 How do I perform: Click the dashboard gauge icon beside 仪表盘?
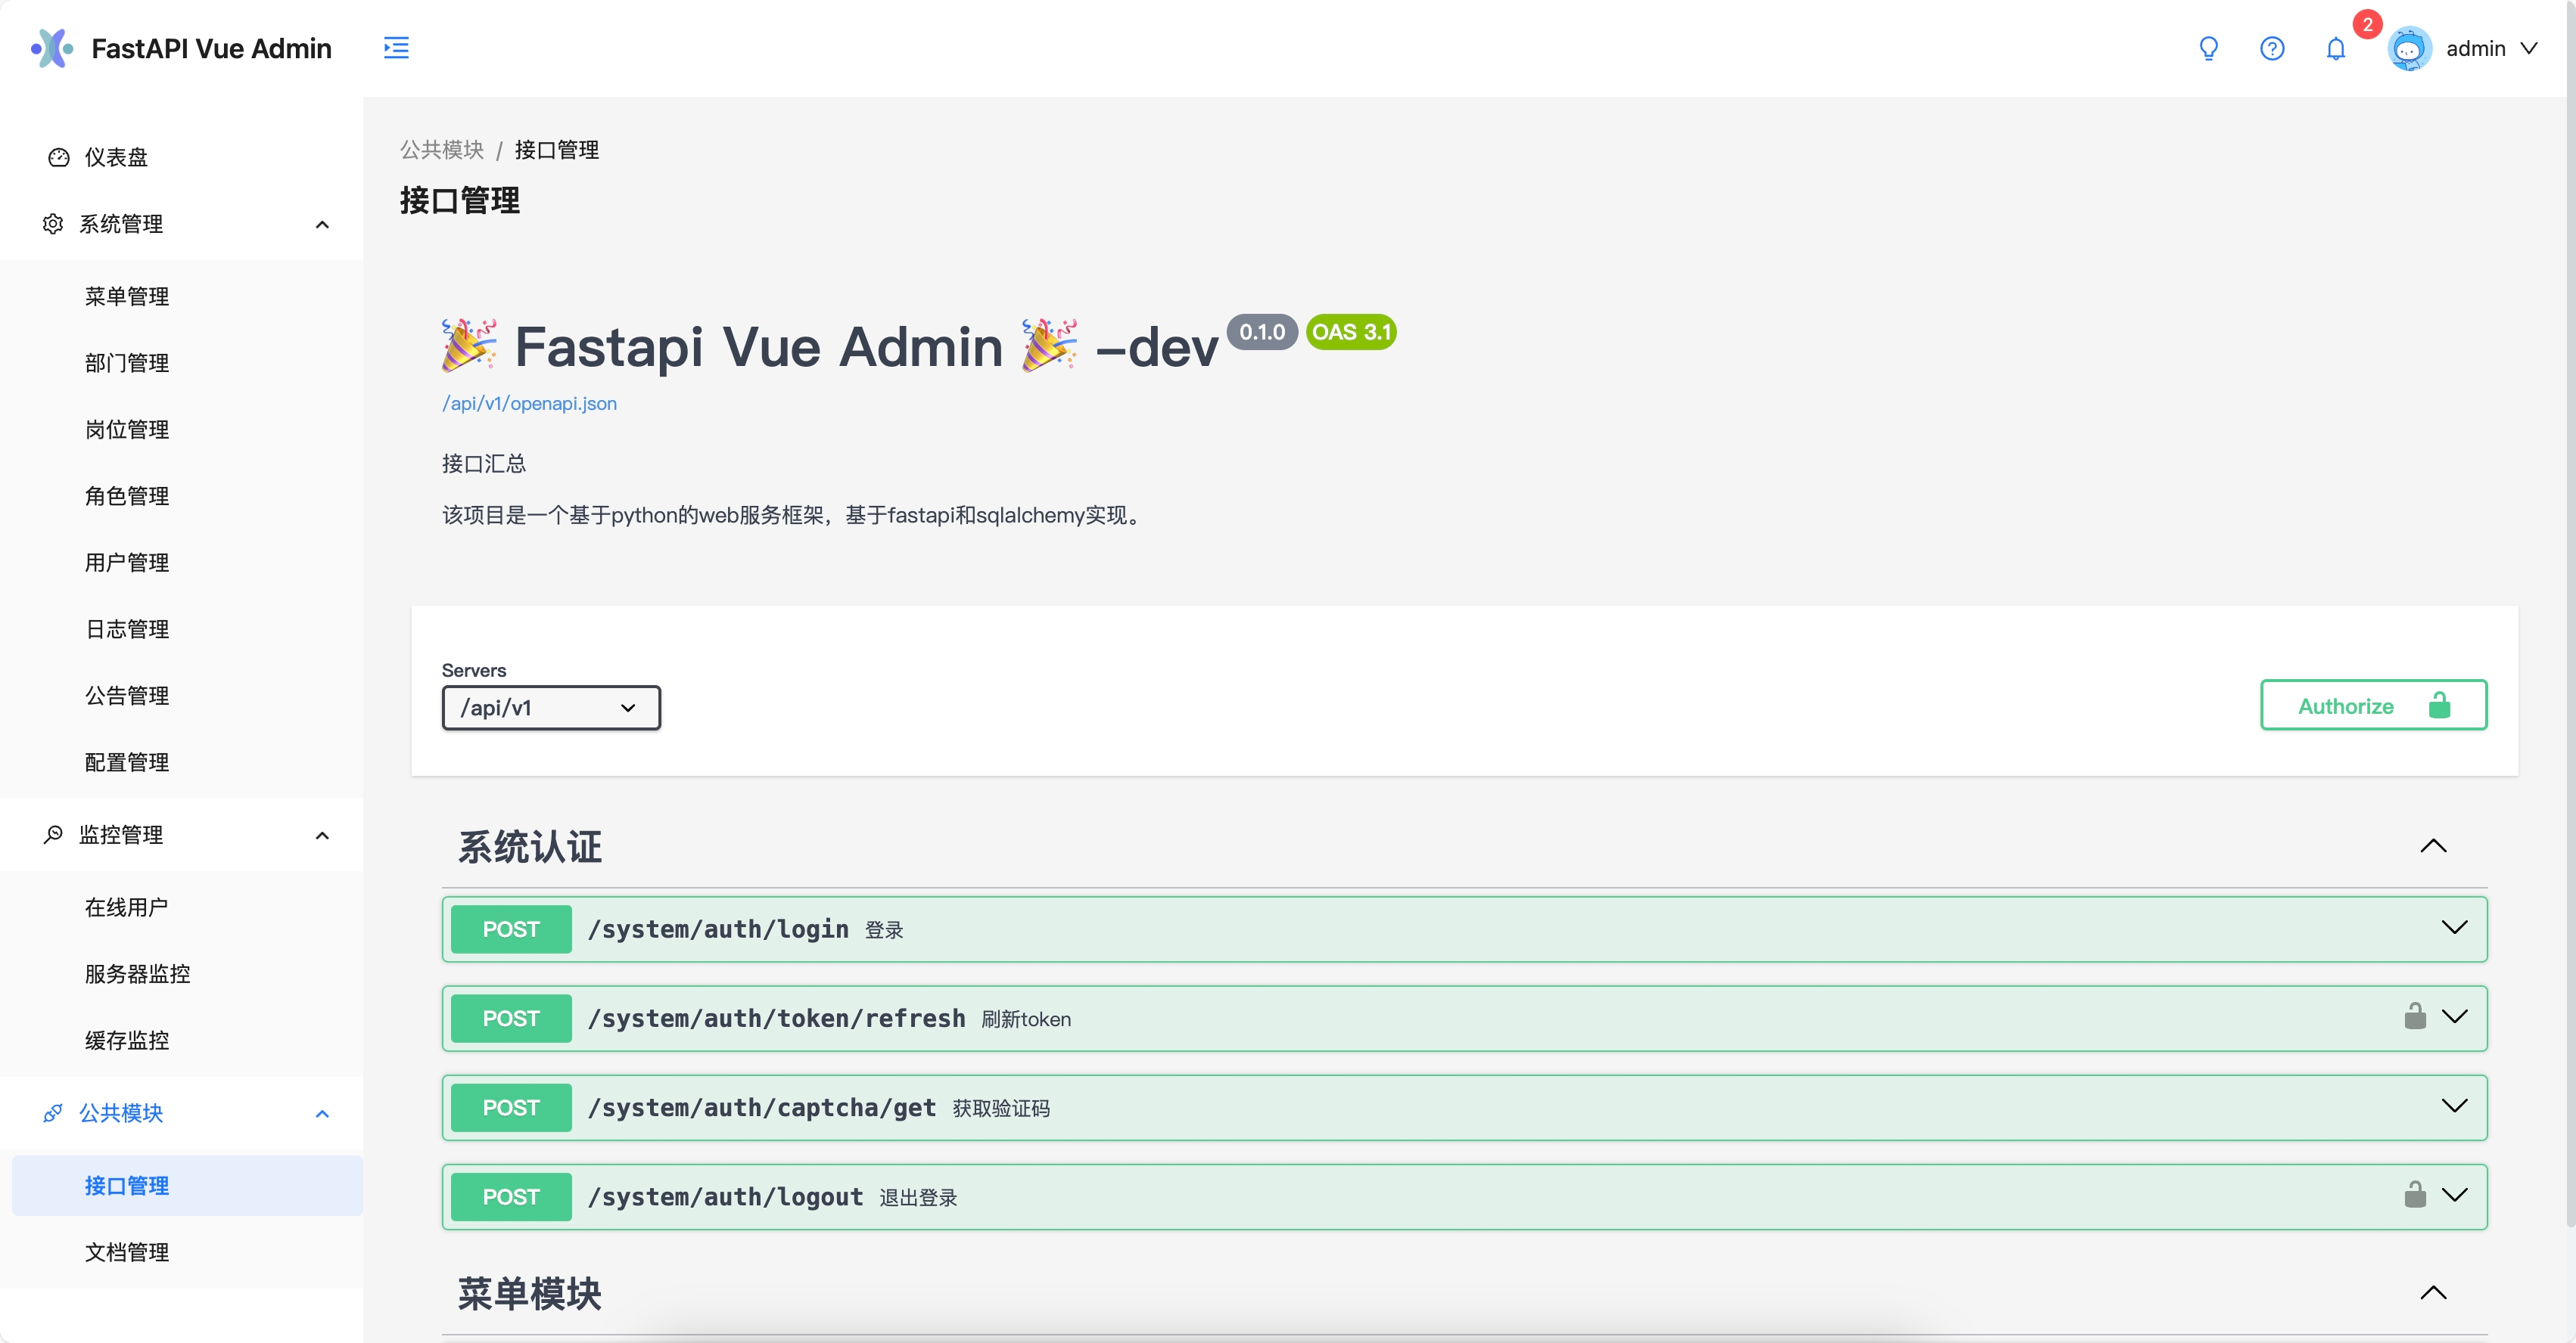pyautogui.click(x=58, y=157)
